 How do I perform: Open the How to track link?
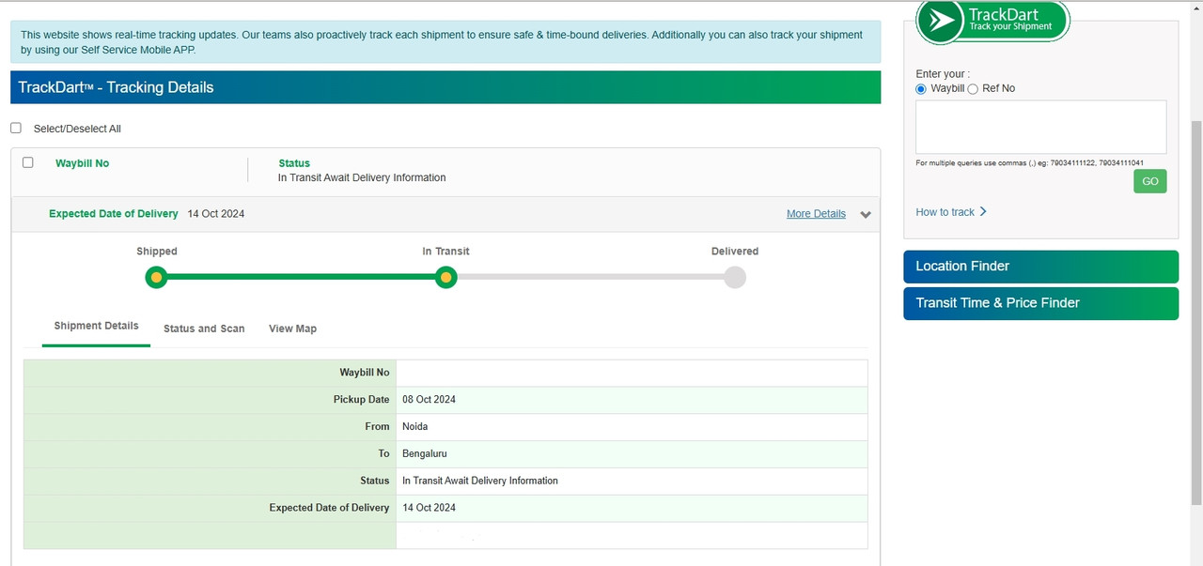945,212
